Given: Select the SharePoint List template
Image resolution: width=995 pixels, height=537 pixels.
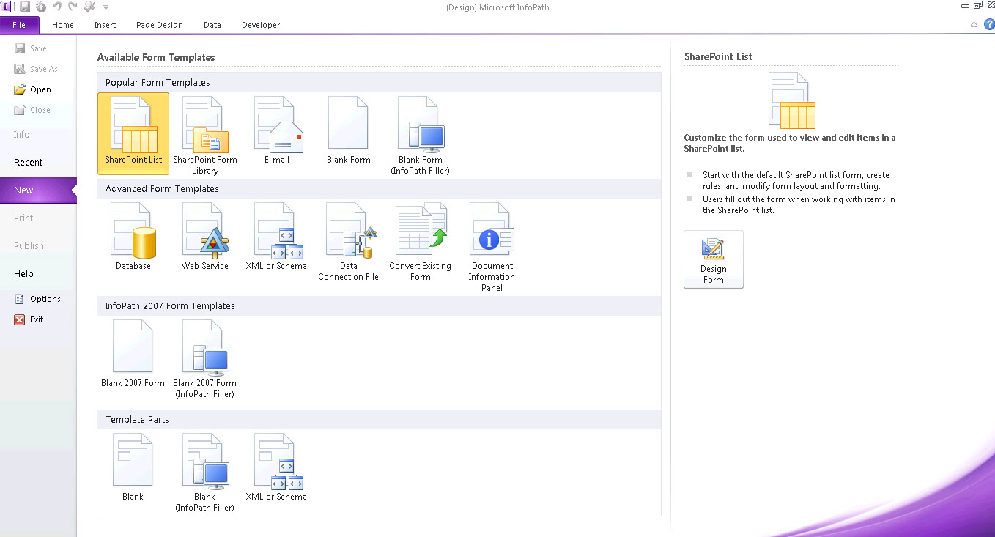Looking at the screenshot, I should (133, 134).
